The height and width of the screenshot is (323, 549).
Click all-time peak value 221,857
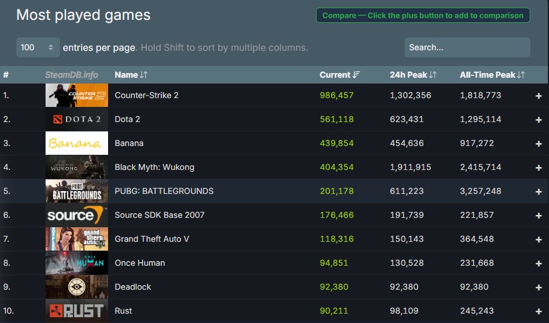pos(477,215)
